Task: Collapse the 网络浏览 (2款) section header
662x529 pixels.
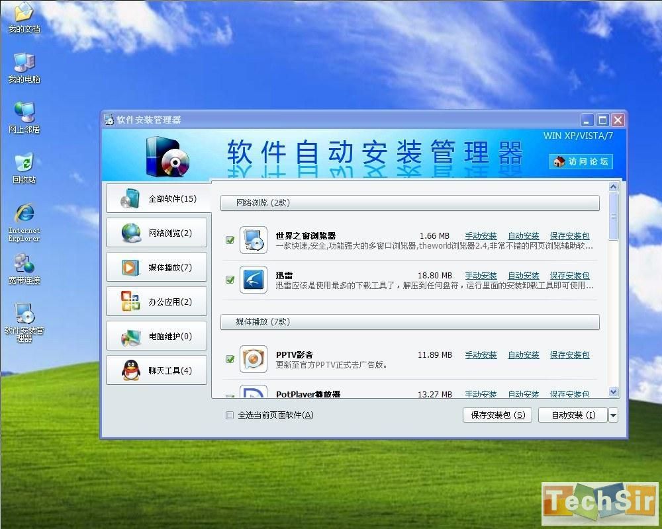Action: (410, 203)
